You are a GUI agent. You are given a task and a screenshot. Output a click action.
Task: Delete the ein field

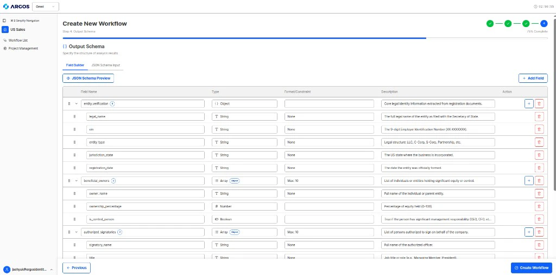[x=539, y=129]
